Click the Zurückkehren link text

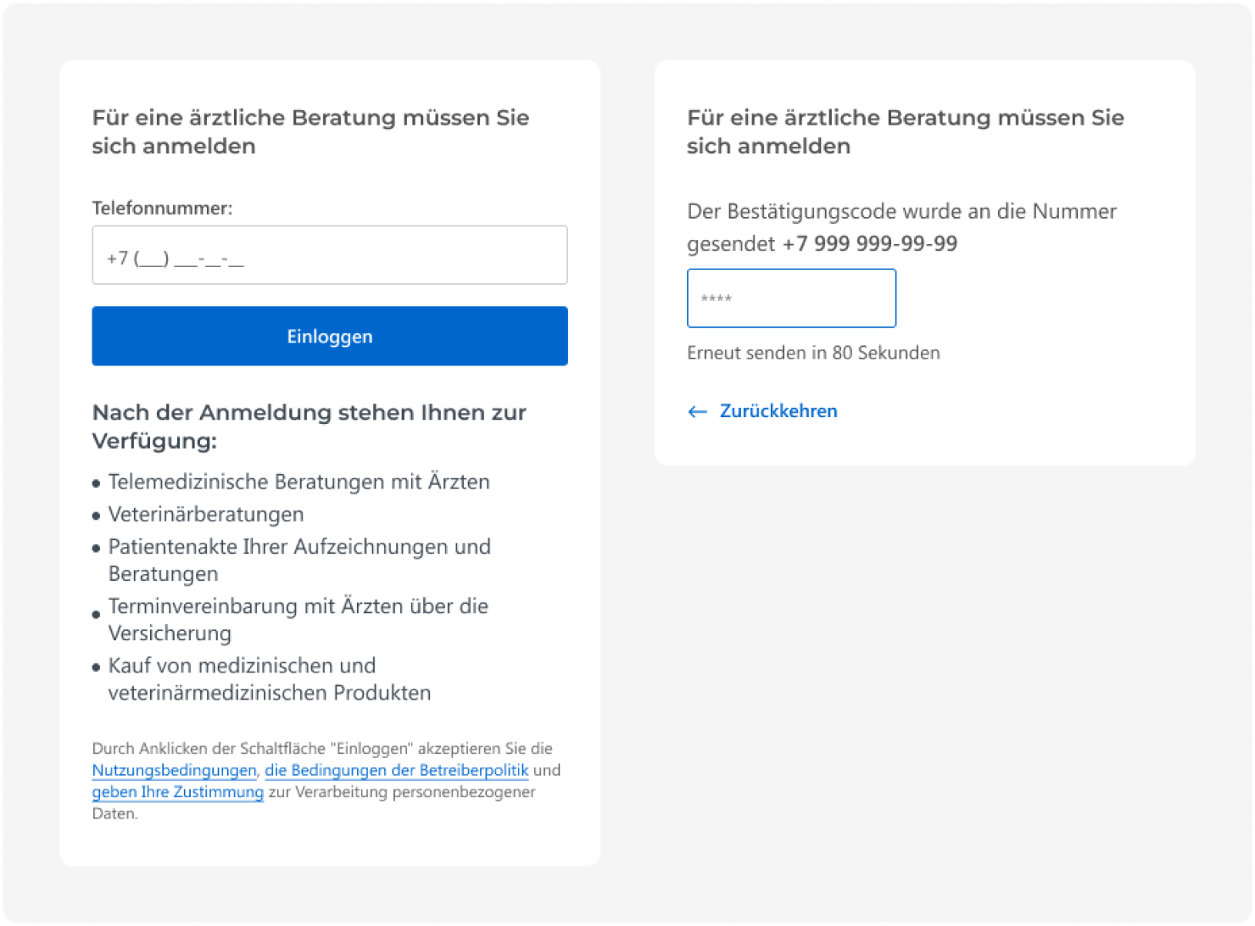point(778,411)
